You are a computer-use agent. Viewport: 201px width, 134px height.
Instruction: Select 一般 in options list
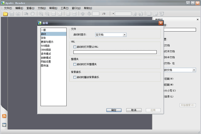54,30
